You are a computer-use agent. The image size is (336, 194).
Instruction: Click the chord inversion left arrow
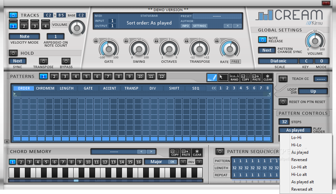pos(183,162)
